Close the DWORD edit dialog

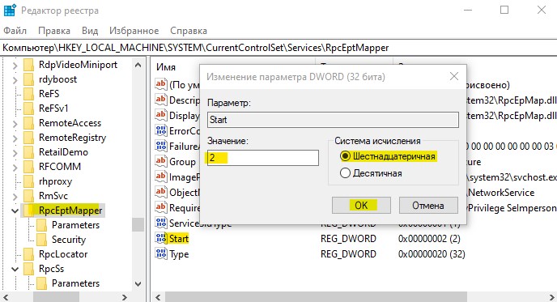click(x=454, y=76)
